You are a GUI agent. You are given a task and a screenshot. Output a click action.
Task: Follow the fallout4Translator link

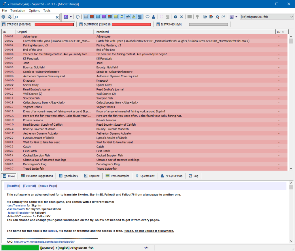pos(19,213)
